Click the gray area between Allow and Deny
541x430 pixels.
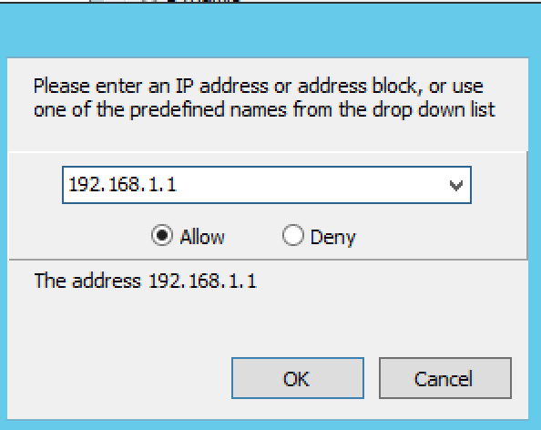point(253,236)
